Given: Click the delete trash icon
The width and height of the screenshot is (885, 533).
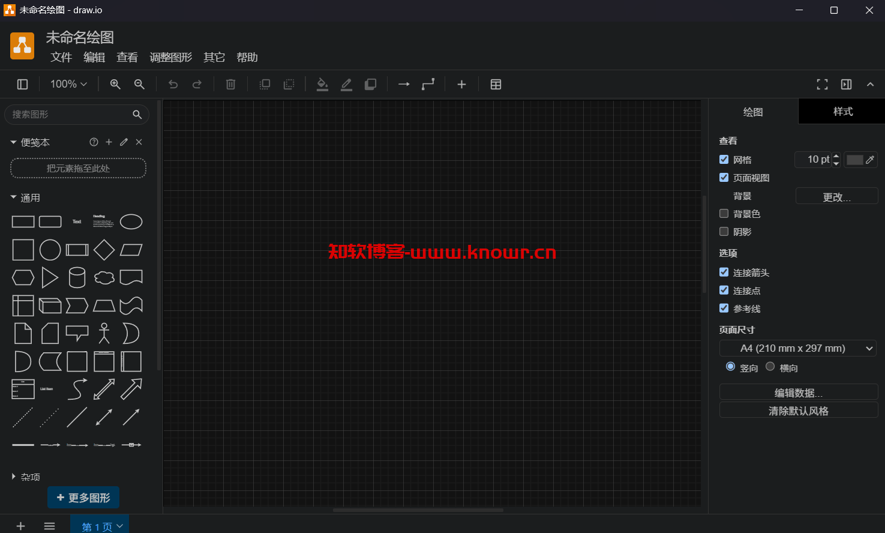Looking at the screenshot, I should pos(230,85).
